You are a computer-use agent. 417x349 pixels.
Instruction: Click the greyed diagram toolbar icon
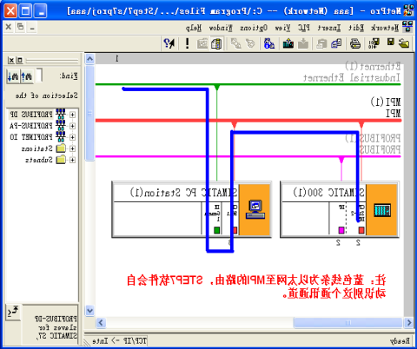202,43
